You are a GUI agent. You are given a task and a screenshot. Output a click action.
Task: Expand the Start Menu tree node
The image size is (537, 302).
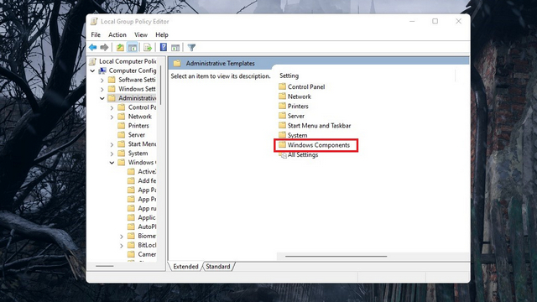tap(112, 144)
